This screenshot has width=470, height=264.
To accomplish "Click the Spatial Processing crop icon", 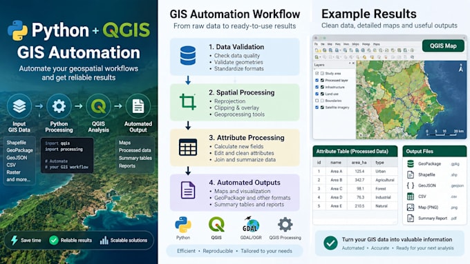I will (188, 101).
